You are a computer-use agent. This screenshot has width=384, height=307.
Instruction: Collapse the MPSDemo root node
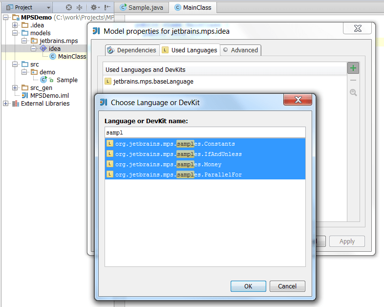pyautogui.click(x=6, y=17)
